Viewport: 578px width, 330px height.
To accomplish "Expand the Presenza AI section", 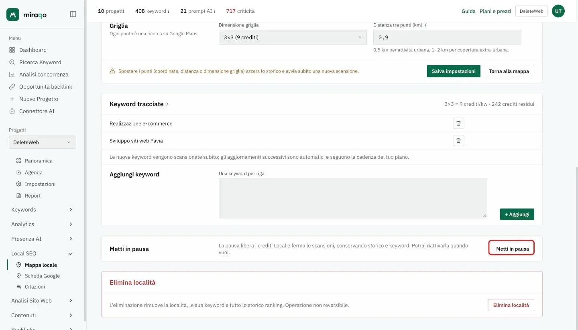I will (42, 239).
